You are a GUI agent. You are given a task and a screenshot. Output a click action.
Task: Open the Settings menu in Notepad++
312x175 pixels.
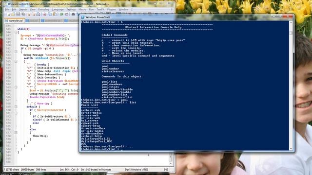click(x=71, y=9)
